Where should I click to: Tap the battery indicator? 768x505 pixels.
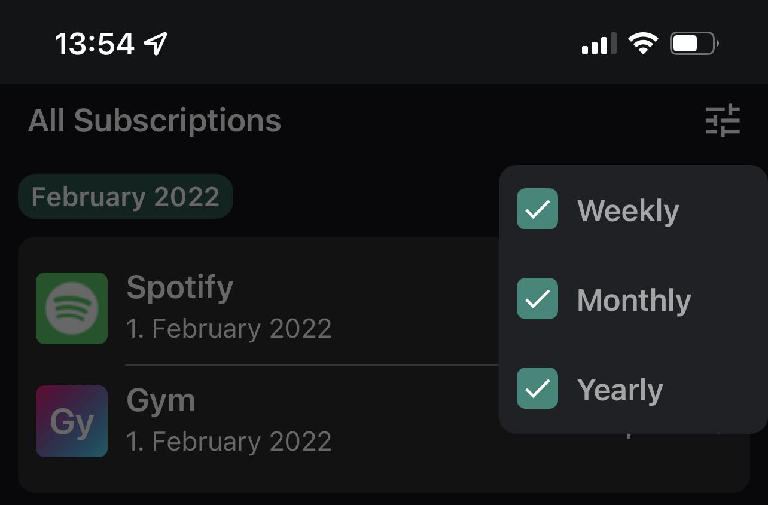click(x=694, y=44)
